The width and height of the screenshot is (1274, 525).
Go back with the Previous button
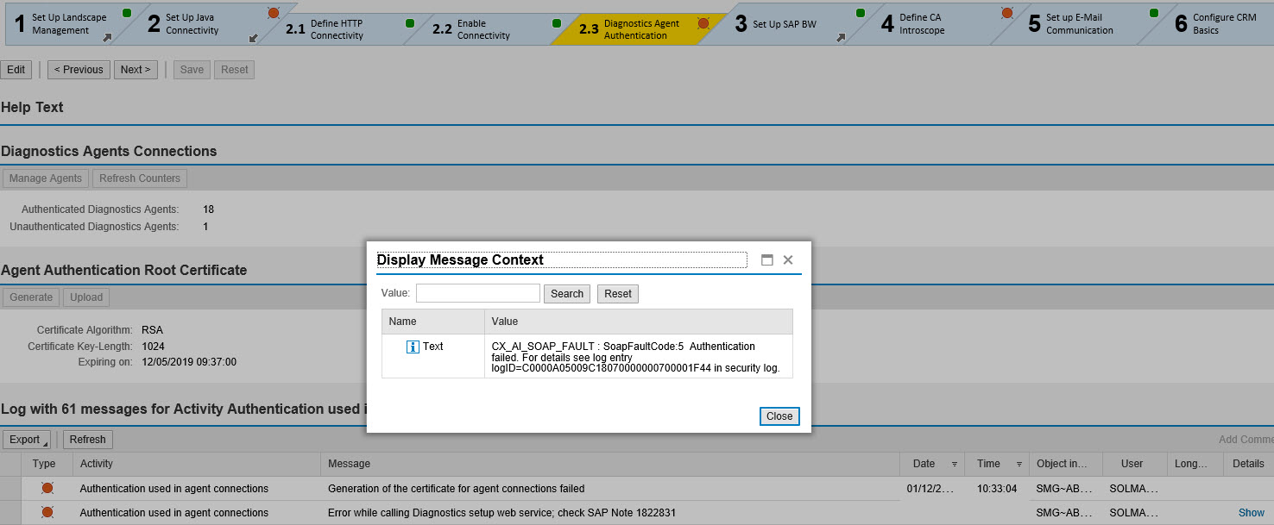pyautogui.click(x=79, y=70)
